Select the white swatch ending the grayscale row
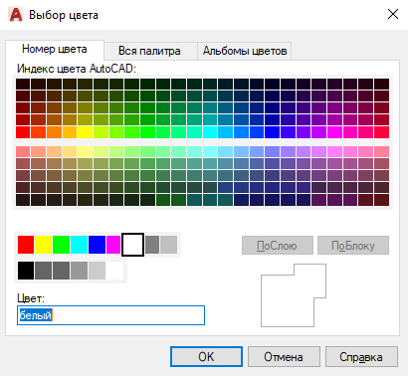 pos(115,271)
